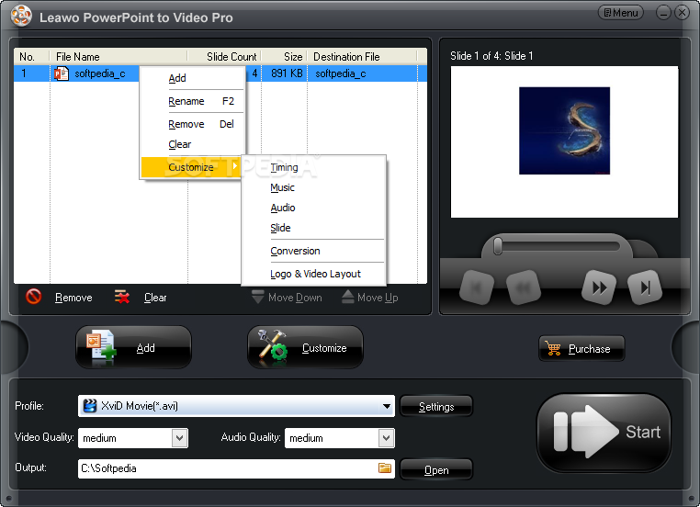Click the No. column header

coord(32,57)
